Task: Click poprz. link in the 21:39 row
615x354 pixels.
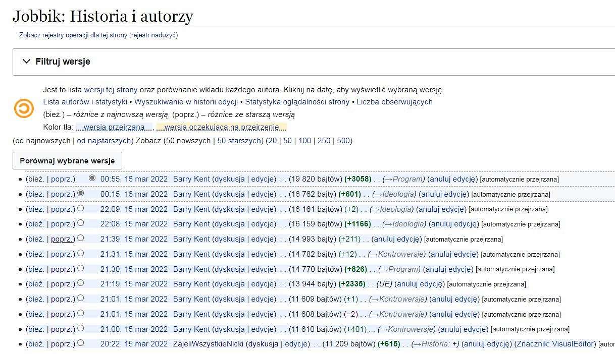Action: [x=62, y=239]
